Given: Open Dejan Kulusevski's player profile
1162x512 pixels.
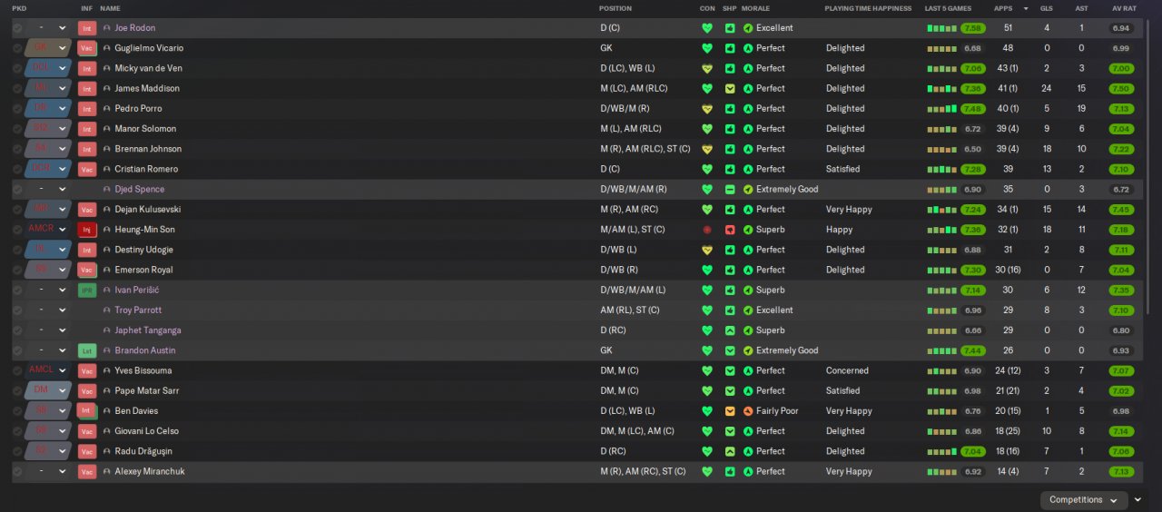Looking at the screenshot, I should pos(148,210).
